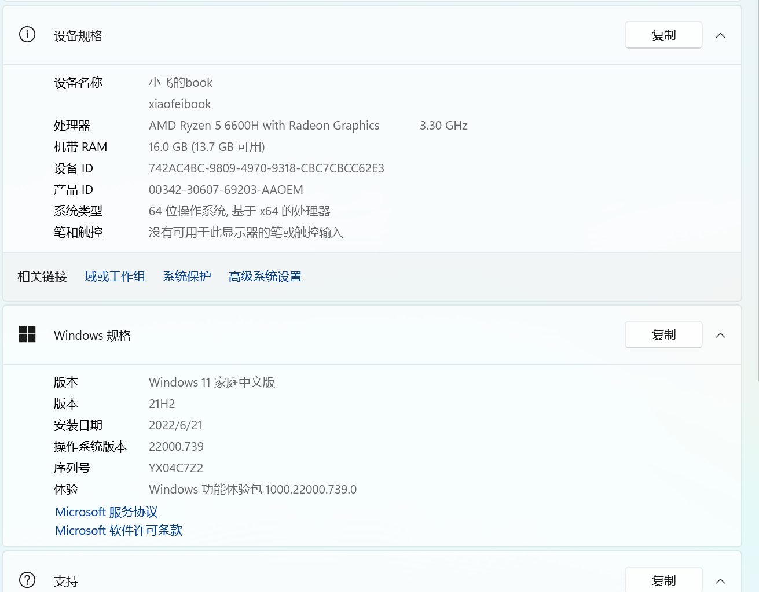759x592 pixels.
Task: Click the 设备名称 label
Action: [78, 83]
